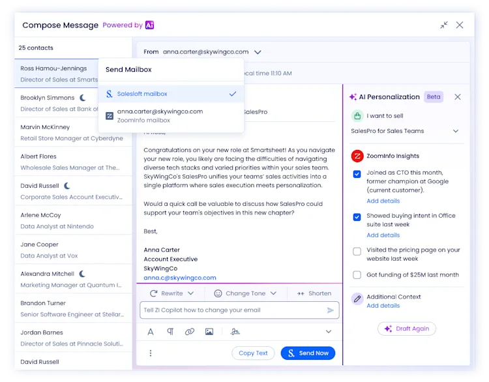This screenshot has width=489, height=382.
Task: Click Add details under buying intent insight
Action: coord(383,235)
